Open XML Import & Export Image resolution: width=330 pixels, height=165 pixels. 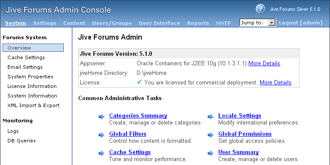(x=34, y=105)
